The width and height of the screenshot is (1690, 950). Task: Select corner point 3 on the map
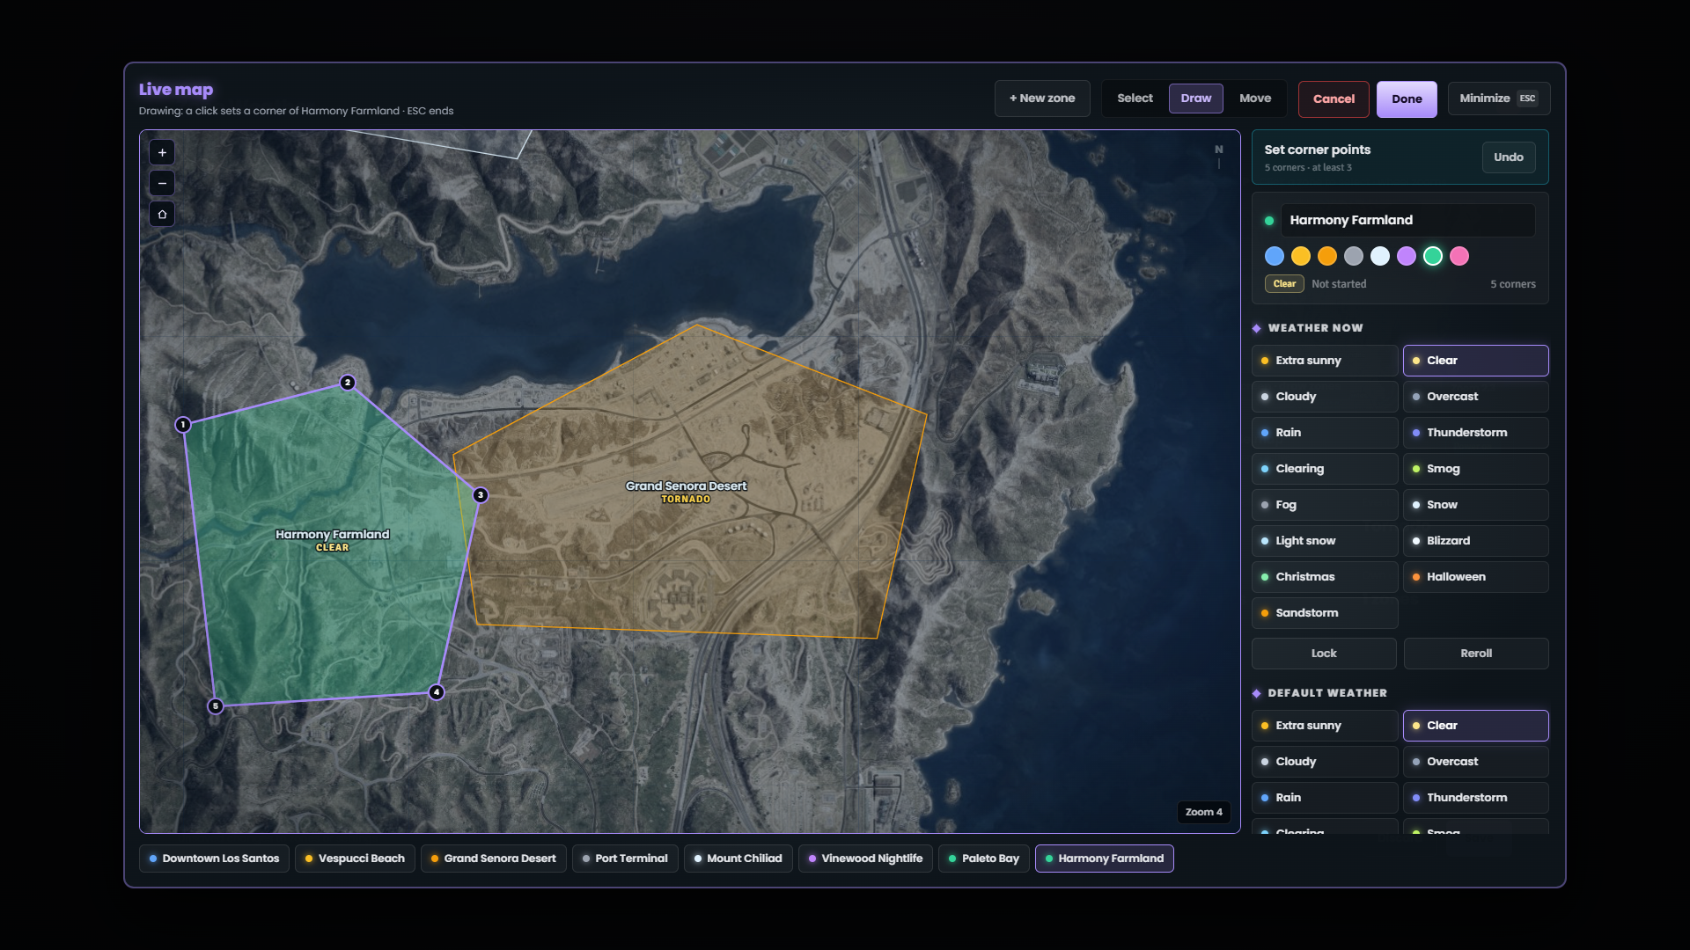[x=481, y=495]
